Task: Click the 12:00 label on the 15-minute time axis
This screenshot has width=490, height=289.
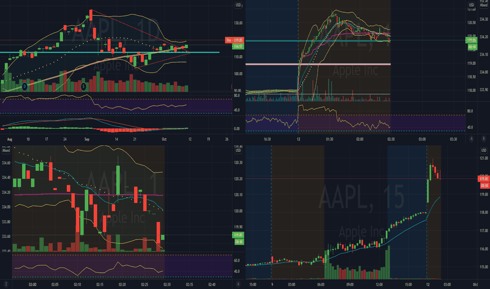Action: point(379,285)
